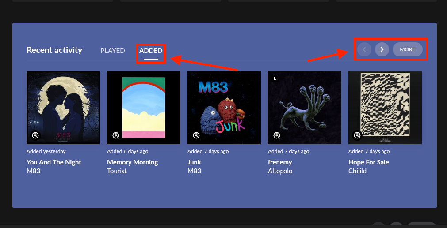Image resolution: width=447 pixels, height=228 pixels.
Task: Click Qobuz badge on You And The Night
Action: click(35, 135)
